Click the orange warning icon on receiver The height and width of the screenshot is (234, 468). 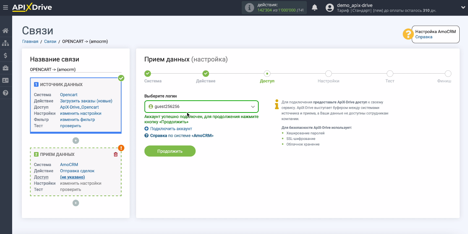[121, 148]
